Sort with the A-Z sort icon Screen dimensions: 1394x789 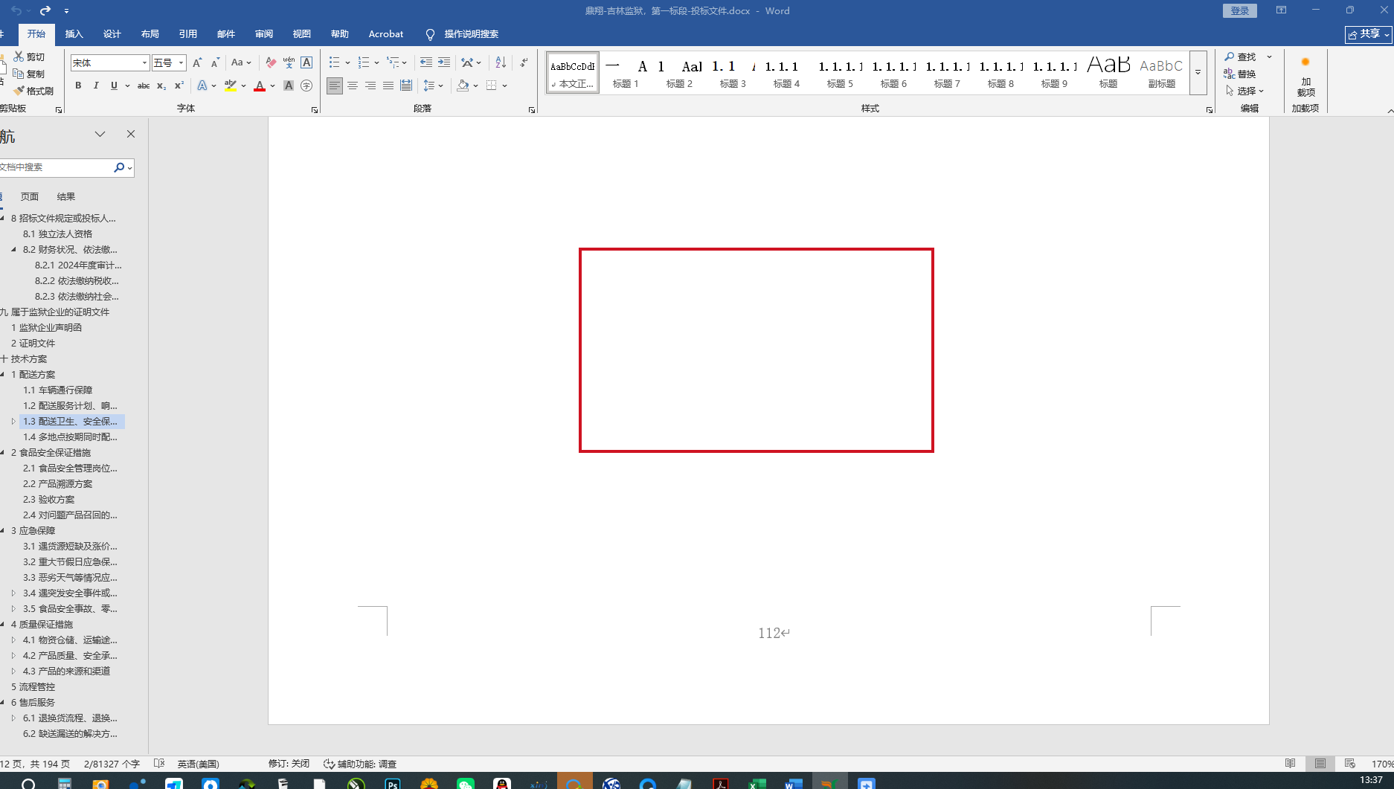tap(501, 63)
